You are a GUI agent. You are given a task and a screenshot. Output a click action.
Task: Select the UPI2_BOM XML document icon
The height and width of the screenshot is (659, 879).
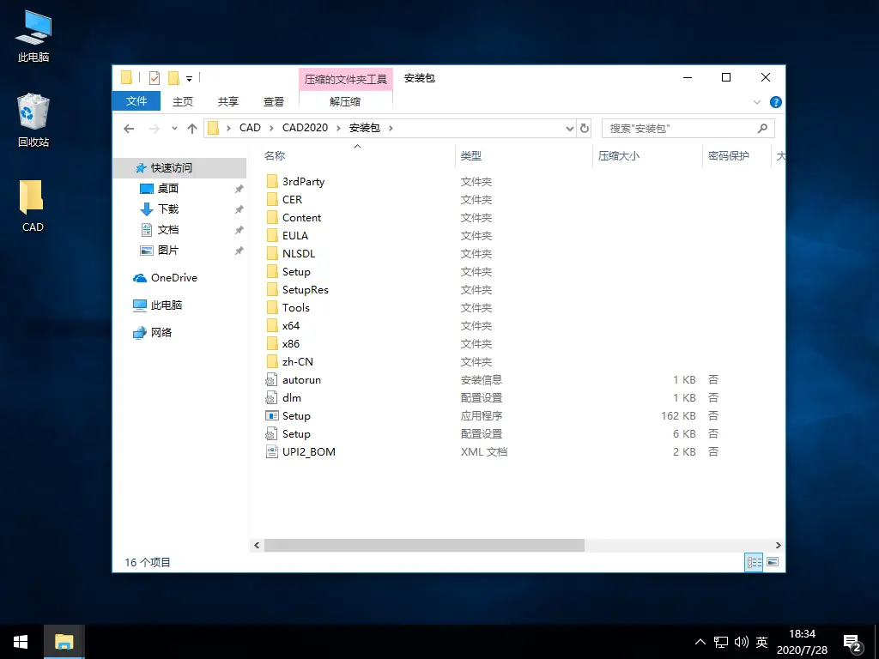272,451
